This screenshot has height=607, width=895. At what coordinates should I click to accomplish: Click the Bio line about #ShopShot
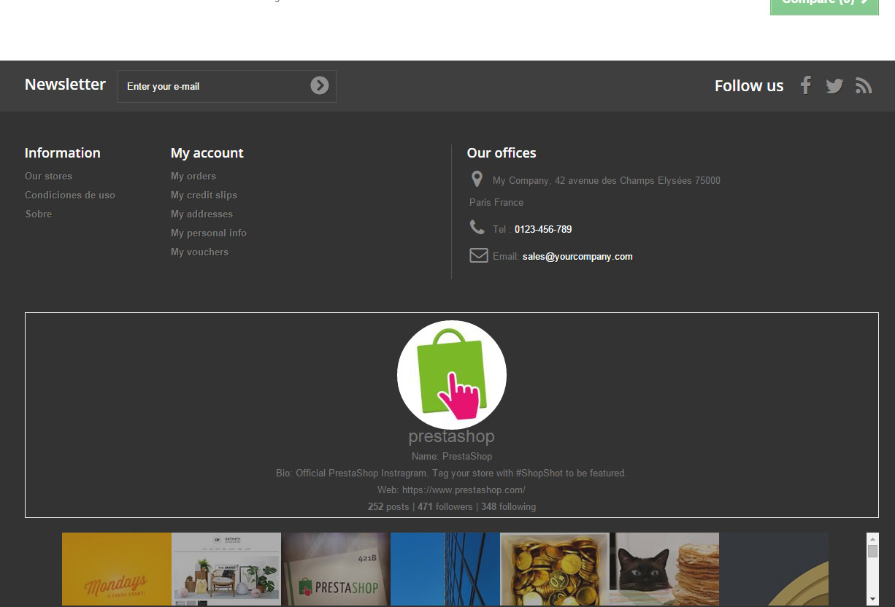(451, 473)
